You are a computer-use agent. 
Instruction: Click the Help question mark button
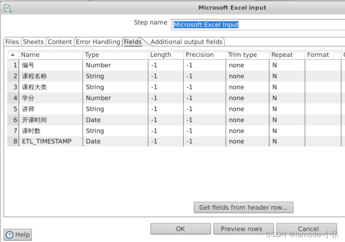pos(17,235)
